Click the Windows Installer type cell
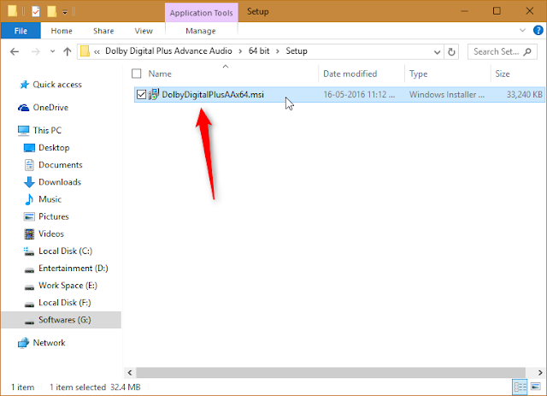The image size is (547, 396). point(447,95)
